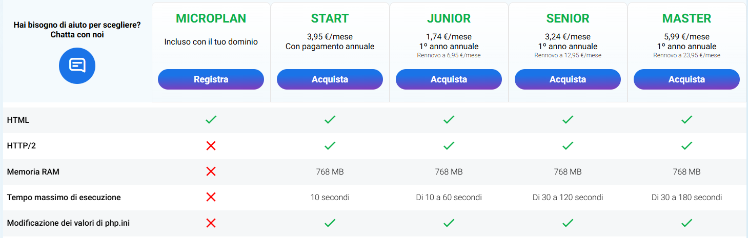Click the red X for MICROPLAN Memoria RAM
748x238 pixels.
[x=211, y=171]
